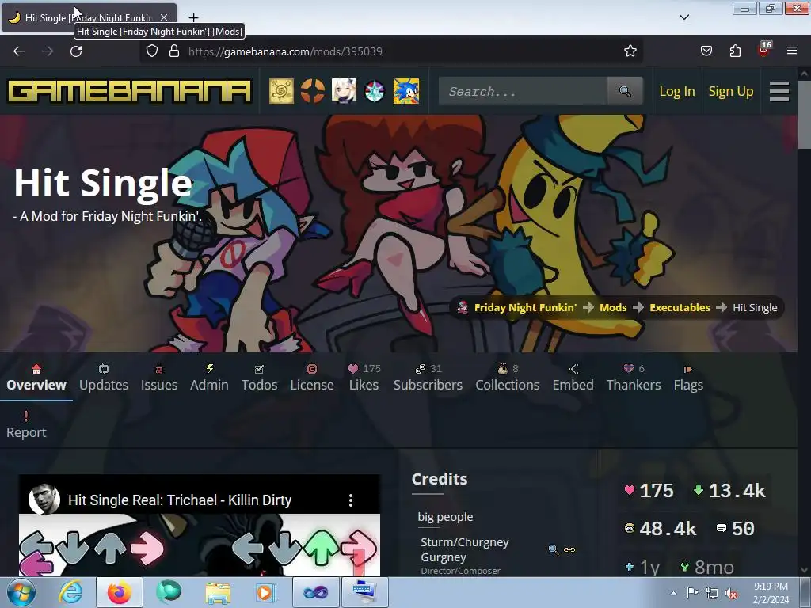Open Friday Night Funkin' breadcrumb link

tap(525, 308)
